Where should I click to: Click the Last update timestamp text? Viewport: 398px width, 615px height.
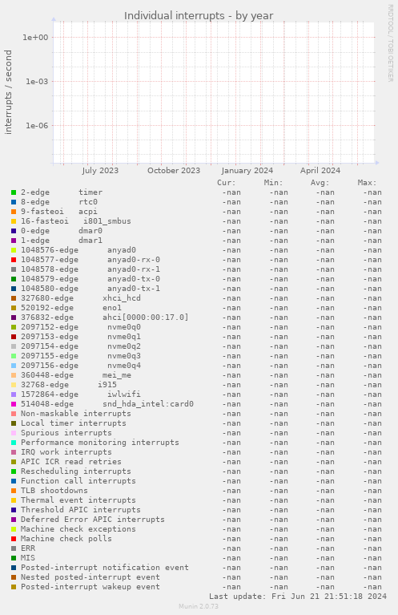(x=298, y=597)
